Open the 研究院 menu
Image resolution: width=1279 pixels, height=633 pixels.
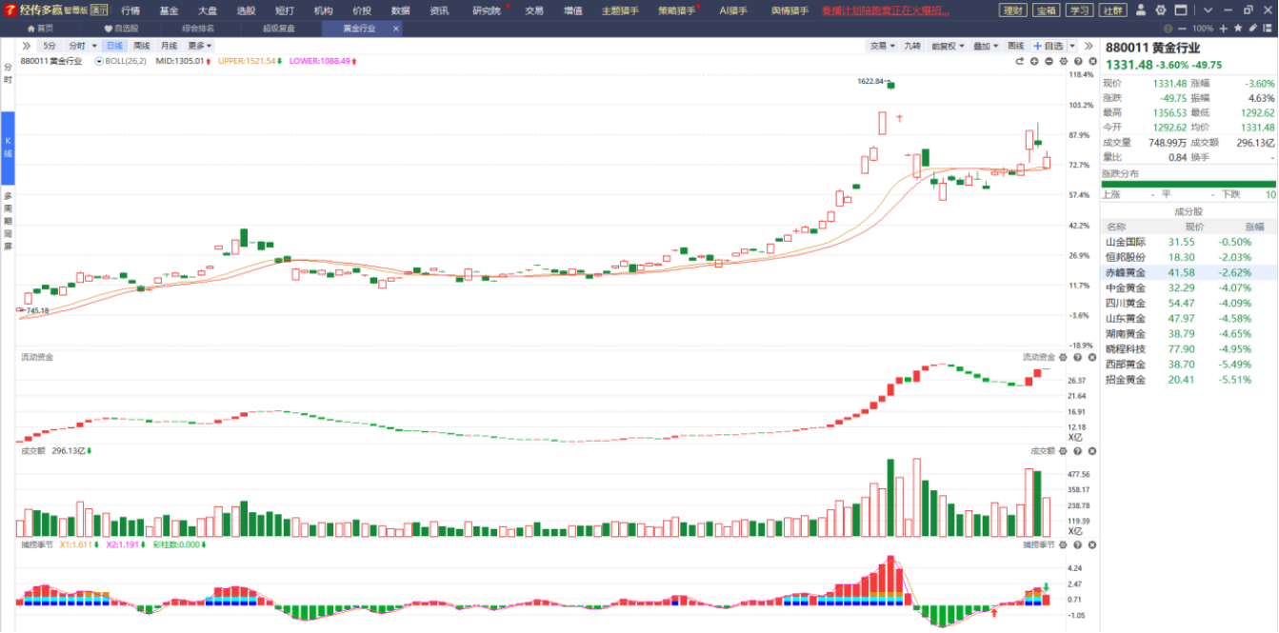487,10
